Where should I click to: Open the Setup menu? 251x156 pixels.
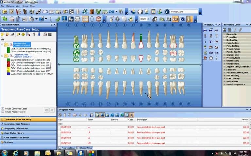pos(25,6)
